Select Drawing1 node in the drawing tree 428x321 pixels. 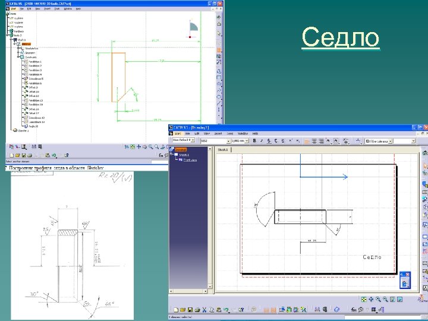coord(181,150)
